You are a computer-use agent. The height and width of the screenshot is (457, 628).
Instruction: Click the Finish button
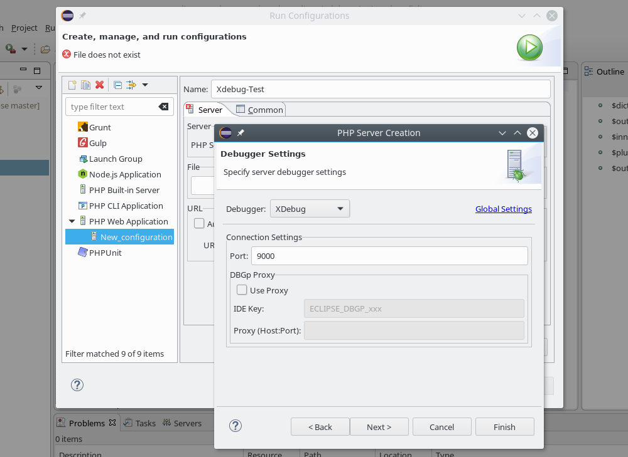click(x=505, y=427)
